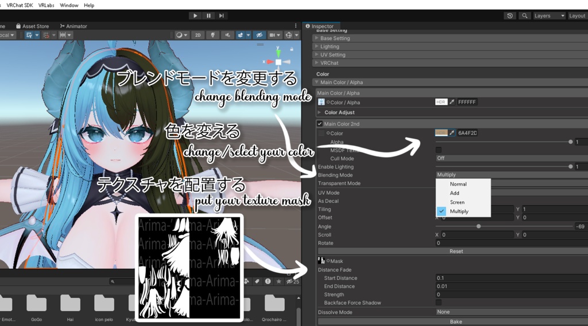Click the scene camera settings icon
This screenshot has height=326, width=588.
point(272,35)
